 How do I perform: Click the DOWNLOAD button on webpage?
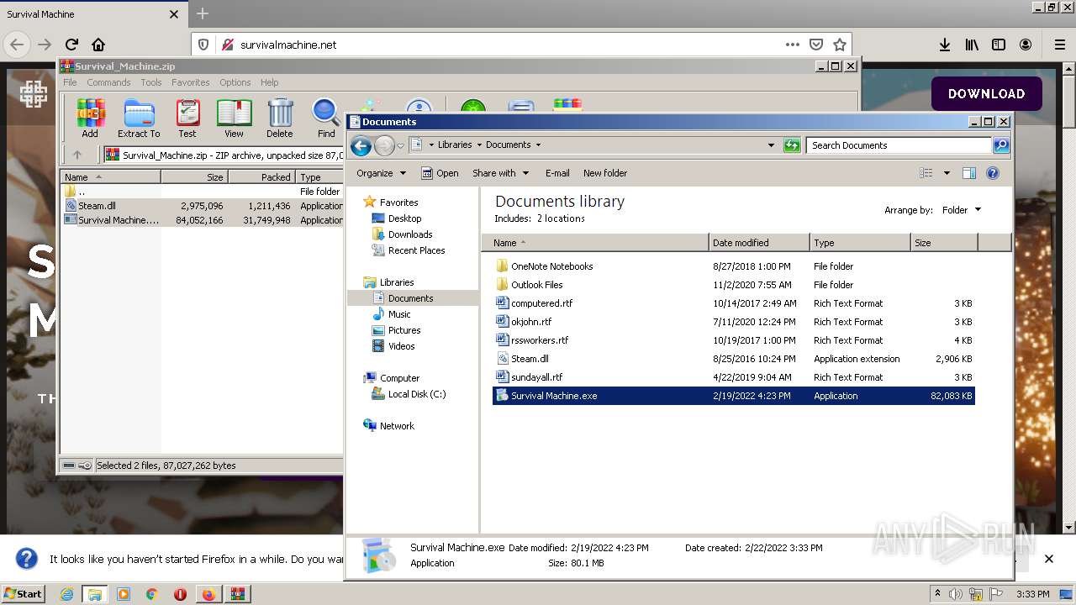(x=987, y=94)
